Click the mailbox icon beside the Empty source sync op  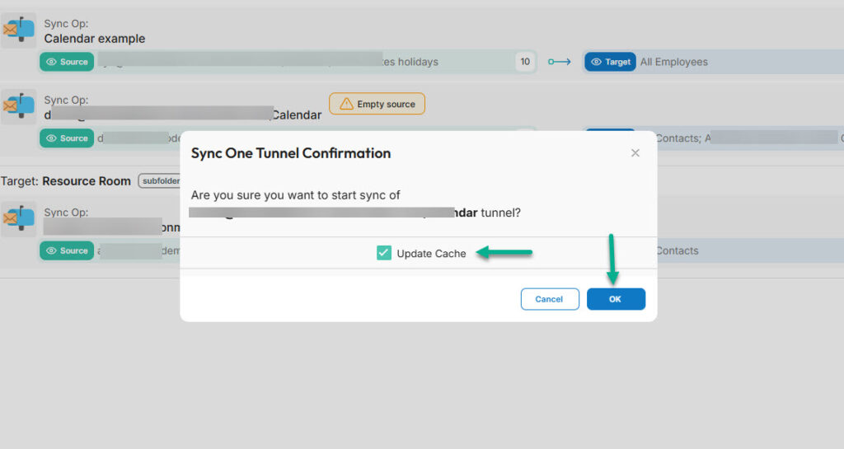19,106
